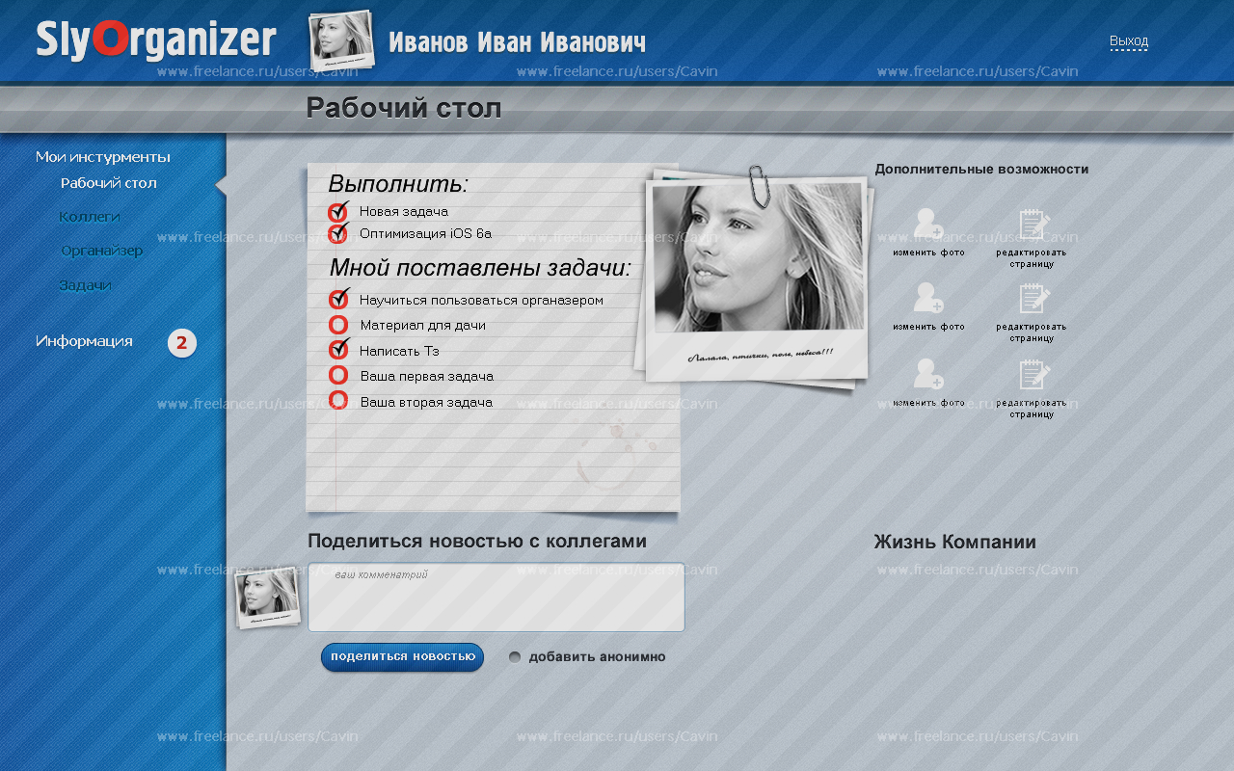This screenshot has width=1234, height=771.
Task: Check the 'Материал для дачи' task circle
Action: (x=338, y=326)
